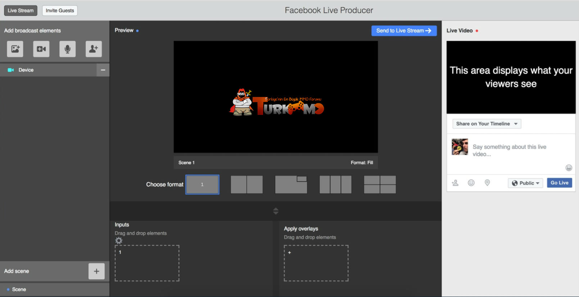The height and width of the screenshot is (297, 579).
Task: Collapse the Device element with minus button
Action: [x=103, y=70]
